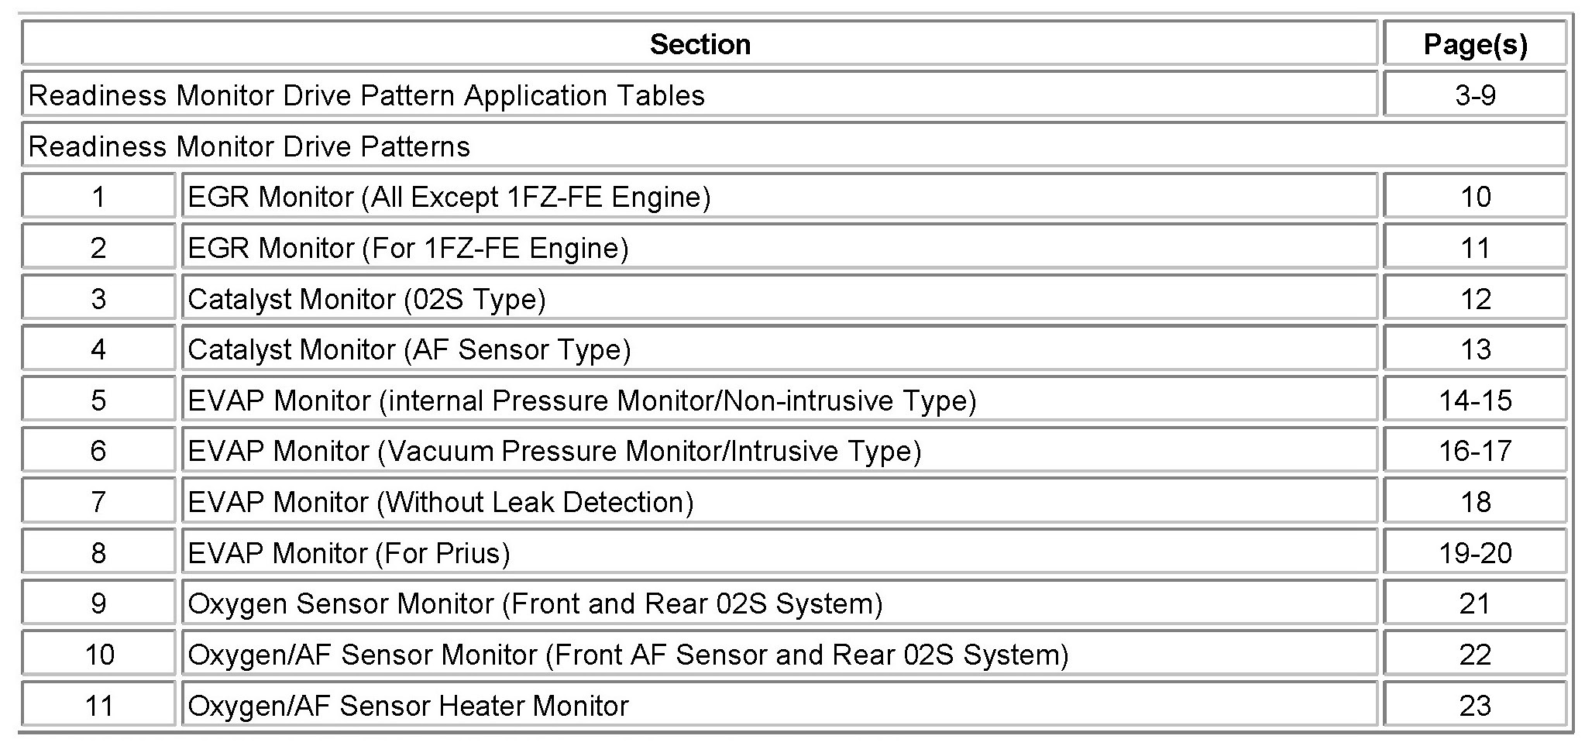Image resolution: width=1585 pixels, height=746 pixels.
Task: Choose EVAP Monitor (For Prius) section
Action: (349, 553)
